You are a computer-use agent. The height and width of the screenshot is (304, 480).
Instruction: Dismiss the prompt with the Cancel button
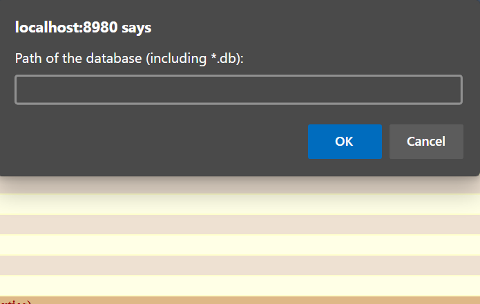[426, 142]
